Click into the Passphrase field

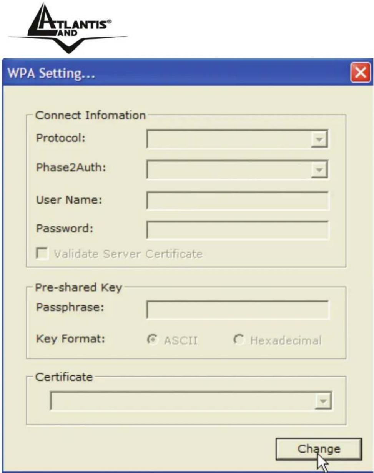(x=237, y=310)
